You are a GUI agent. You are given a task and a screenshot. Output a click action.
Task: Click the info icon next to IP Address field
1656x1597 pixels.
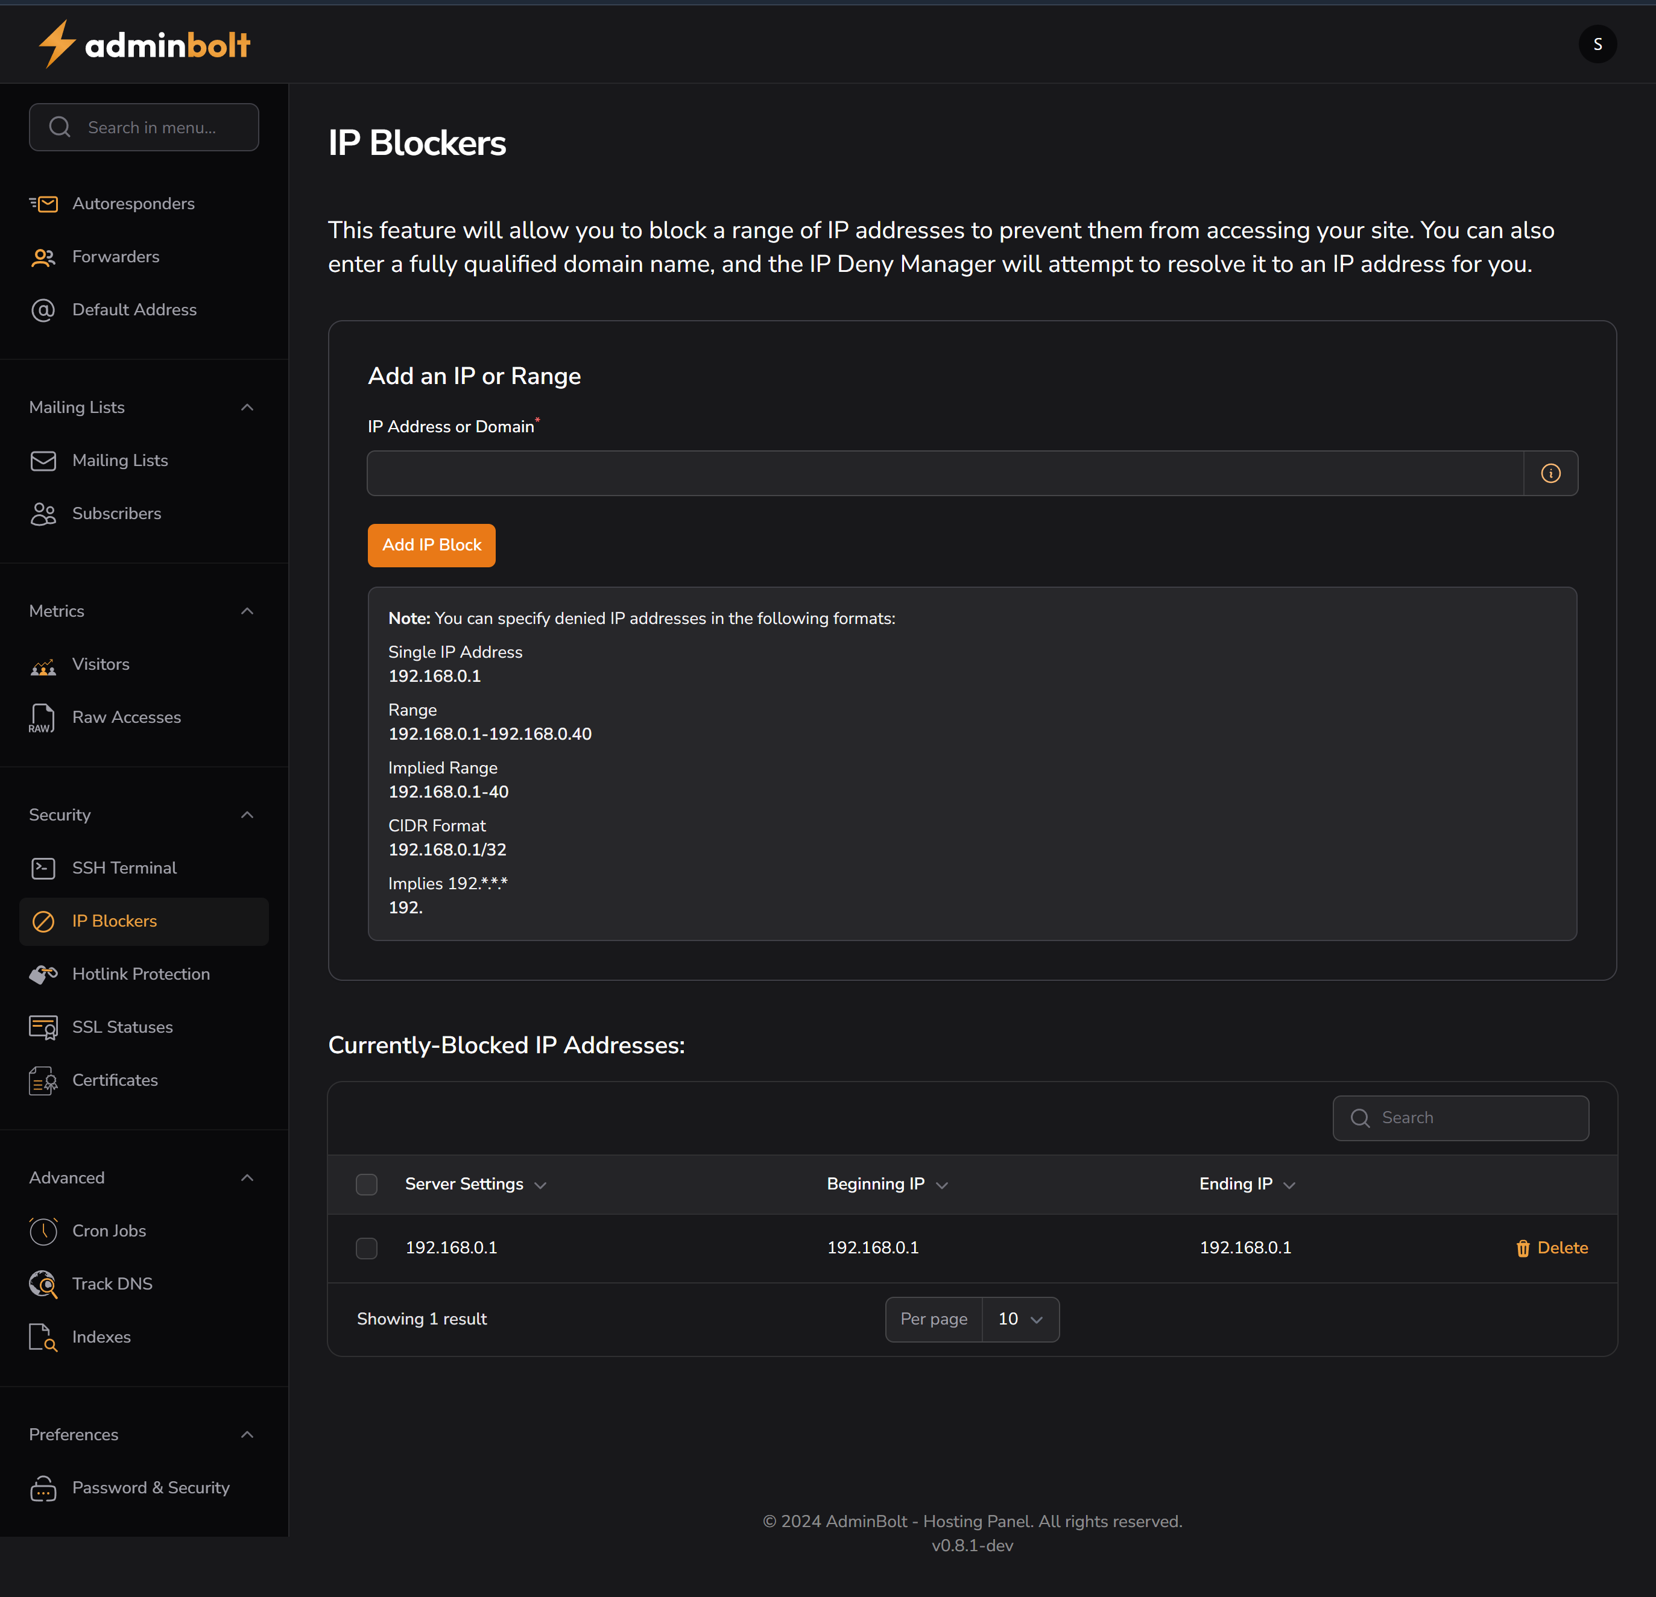click(x=1550, y=473)
